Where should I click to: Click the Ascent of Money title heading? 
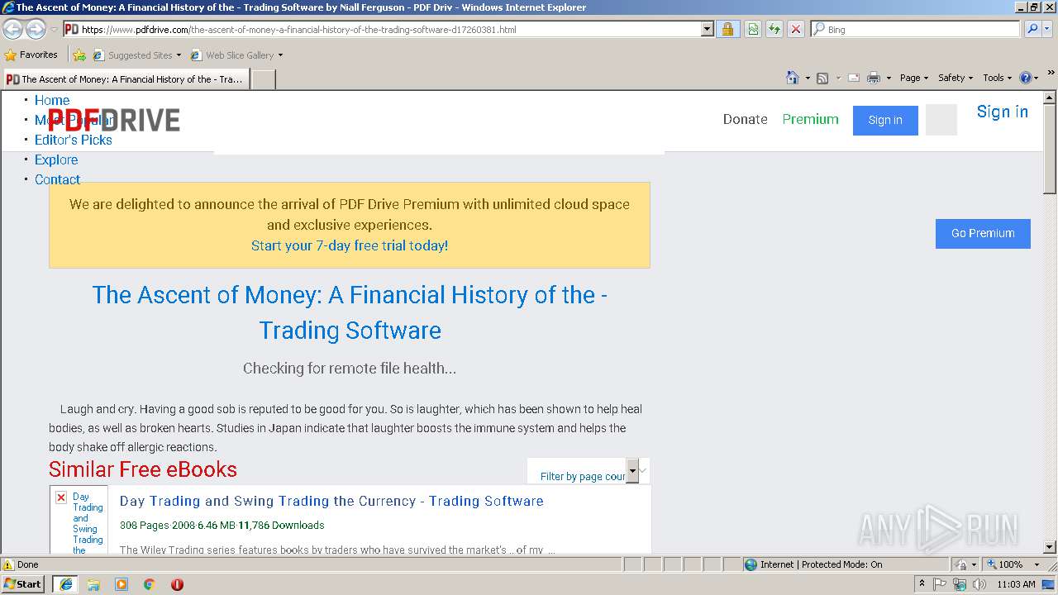350,312
